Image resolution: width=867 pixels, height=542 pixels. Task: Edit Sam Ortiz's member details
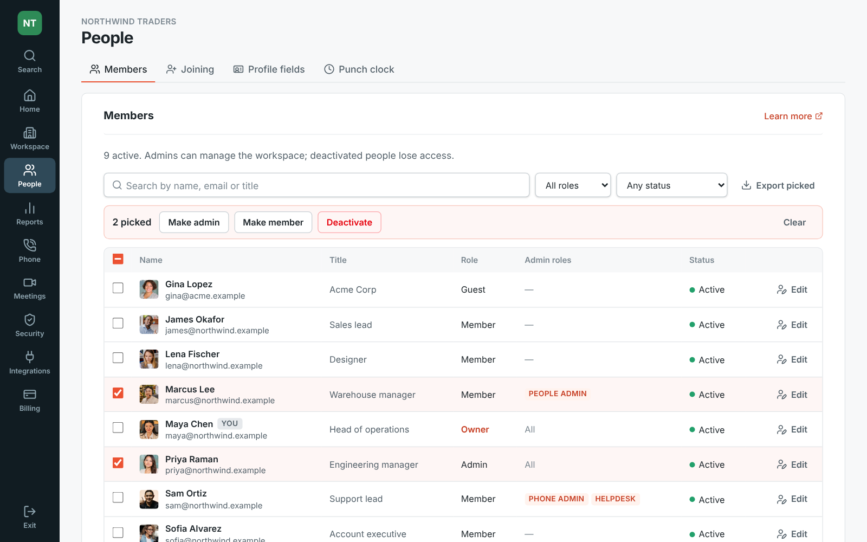(792, 499)
